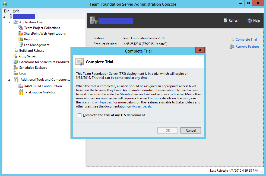Click the server header icon in dark banner
Screen dimensions: 266x176
click(94, 21)
